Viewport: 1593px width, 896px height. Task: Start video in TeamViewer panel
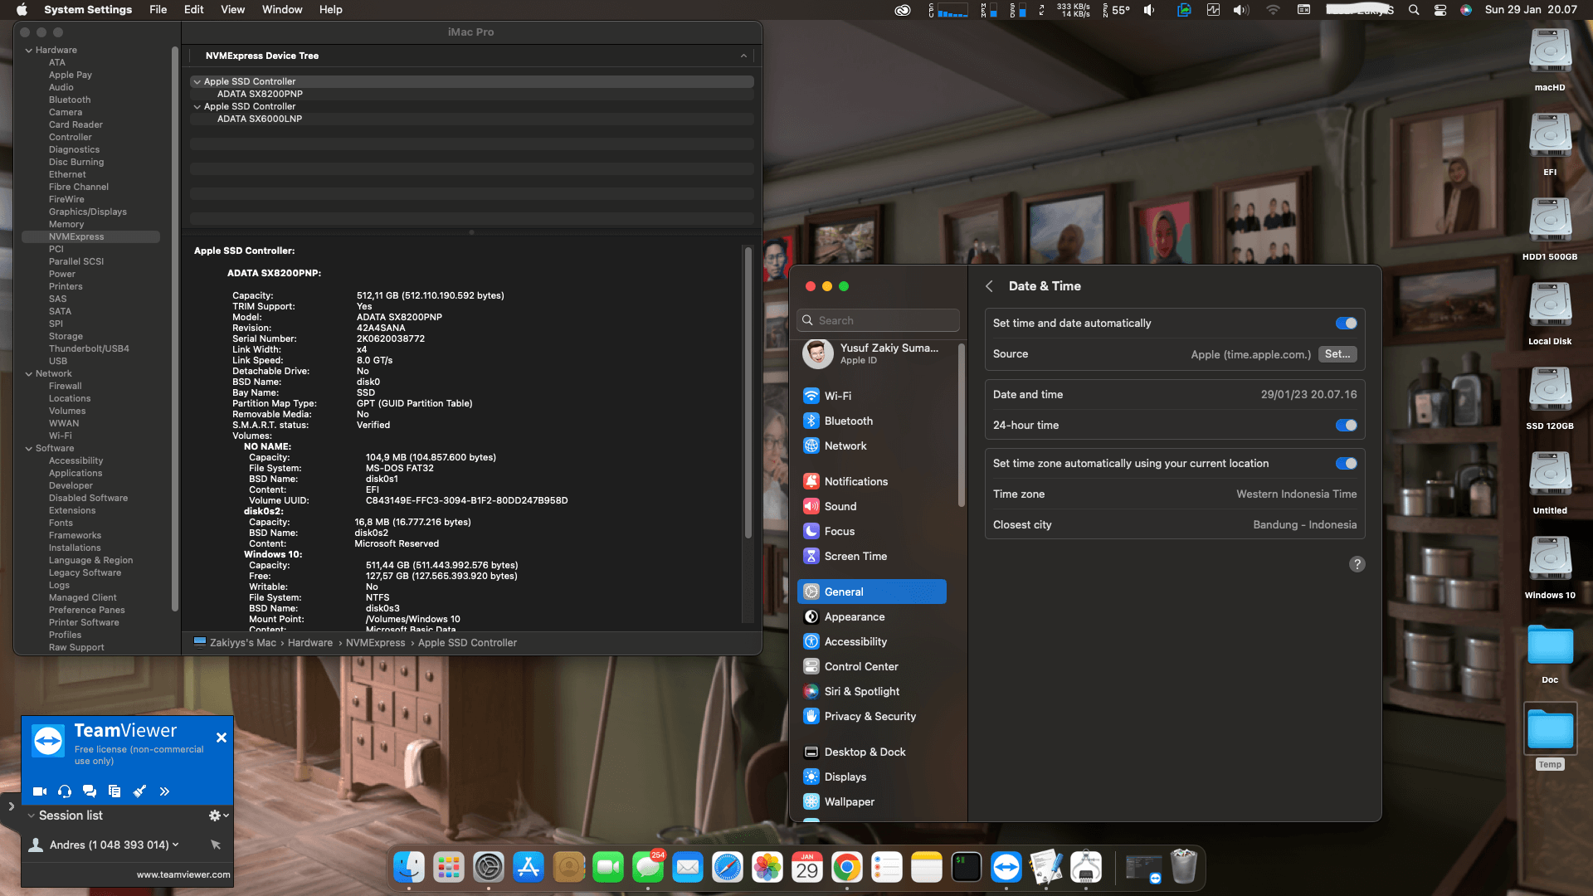point(40,791)
